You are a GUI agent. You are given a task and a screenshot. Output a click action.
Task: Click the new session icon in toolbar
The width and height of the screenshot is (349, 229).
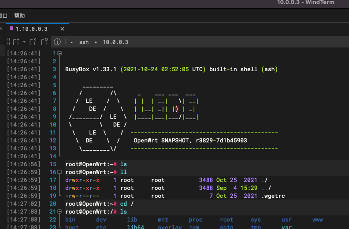[x=16, y=42]
